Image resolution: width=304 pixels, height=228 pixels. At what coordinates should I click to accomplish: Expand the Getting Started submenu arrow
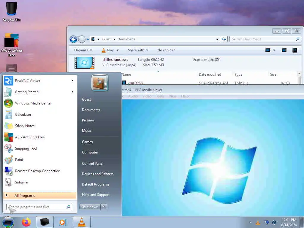click(72, 92)
